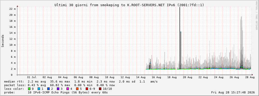This screenshot has width=259, height=96.
Task: Click the 22 m y-axis label
Action: pyautogui.click(x=12, y=9)
